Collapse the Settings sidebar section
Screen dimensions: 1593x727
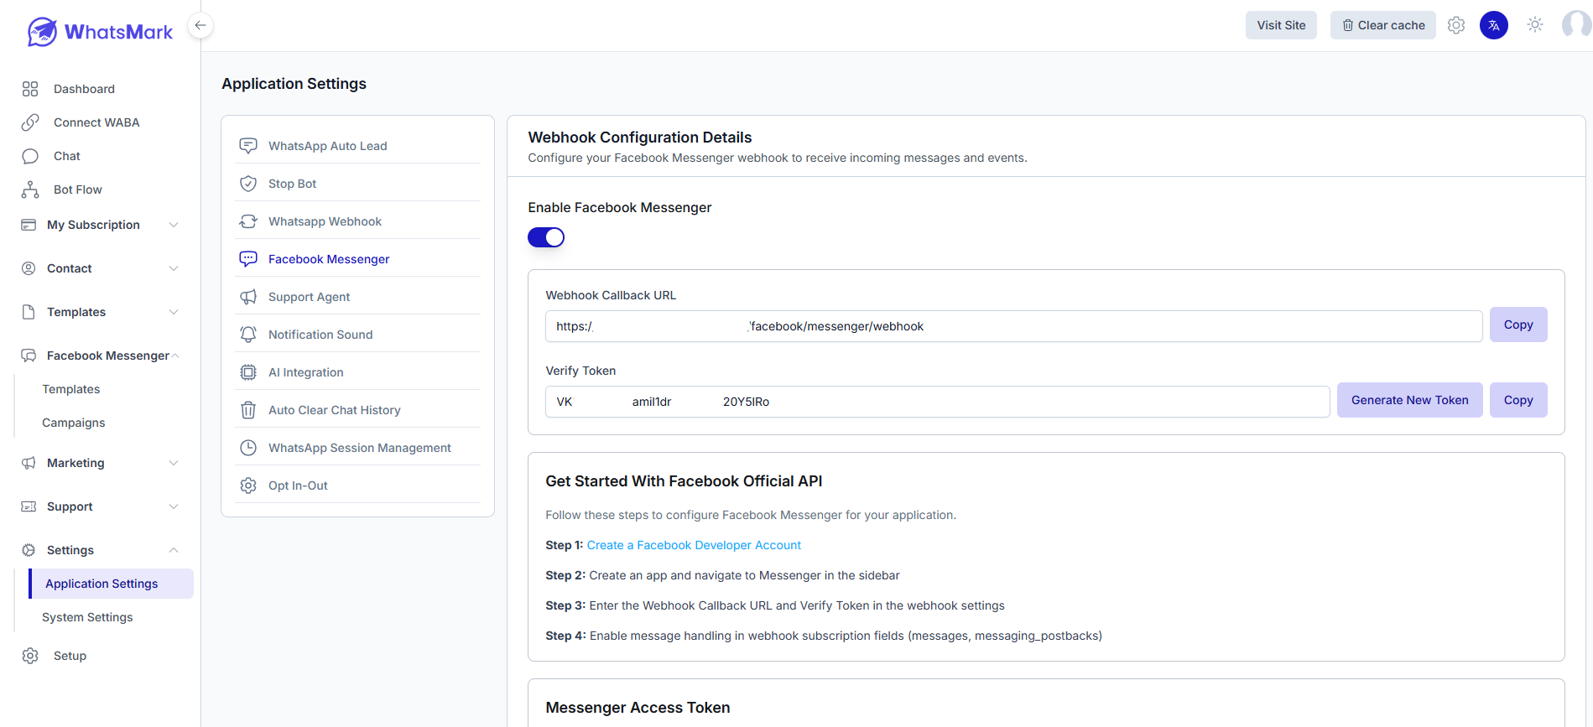coord(174,550)
